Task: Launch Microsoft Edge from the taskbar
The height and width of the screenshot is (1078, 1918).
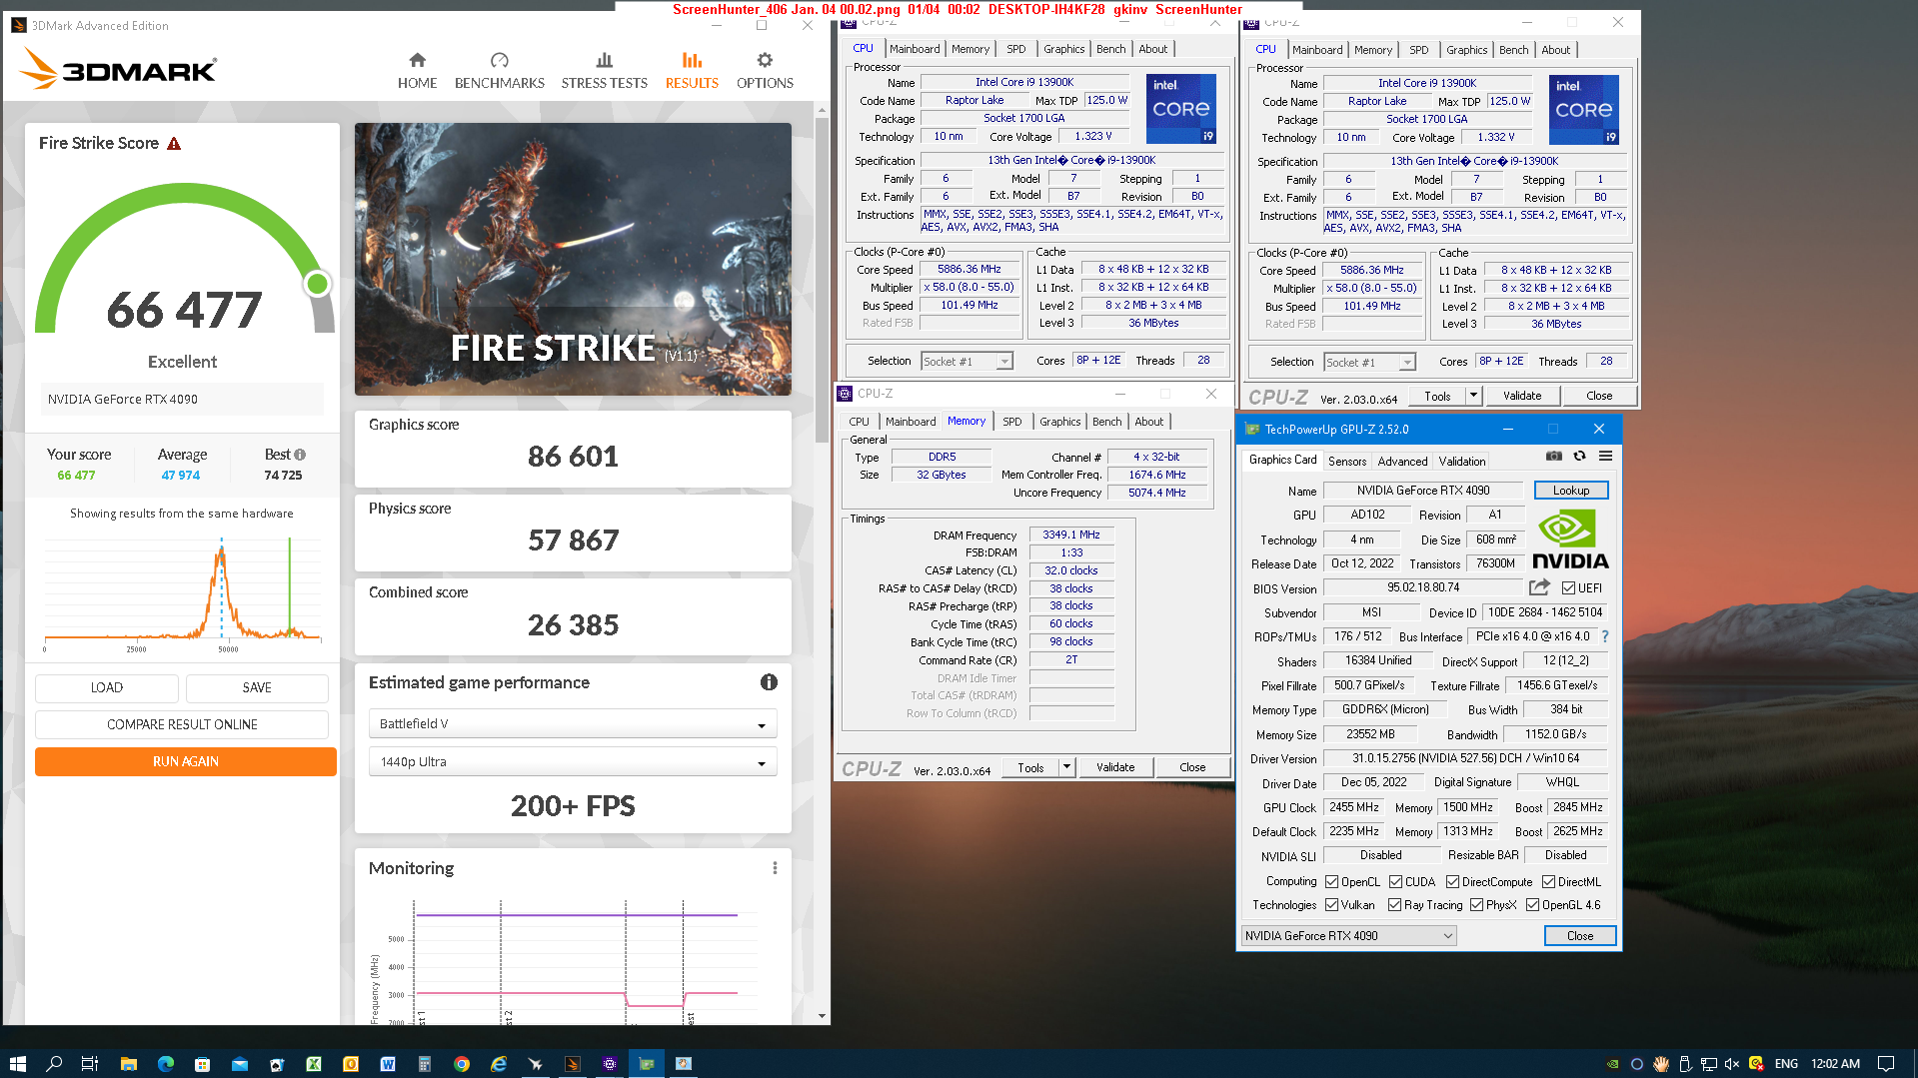Action: (165, 1064)
